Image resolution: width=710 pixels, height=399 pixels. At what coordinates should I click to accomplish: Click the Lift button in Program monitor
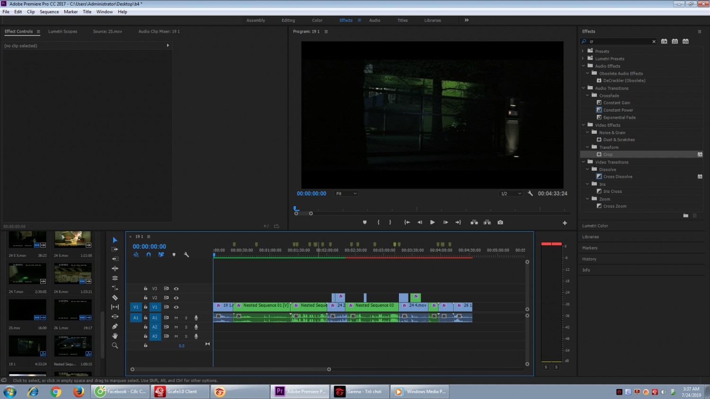coord(474,222)
